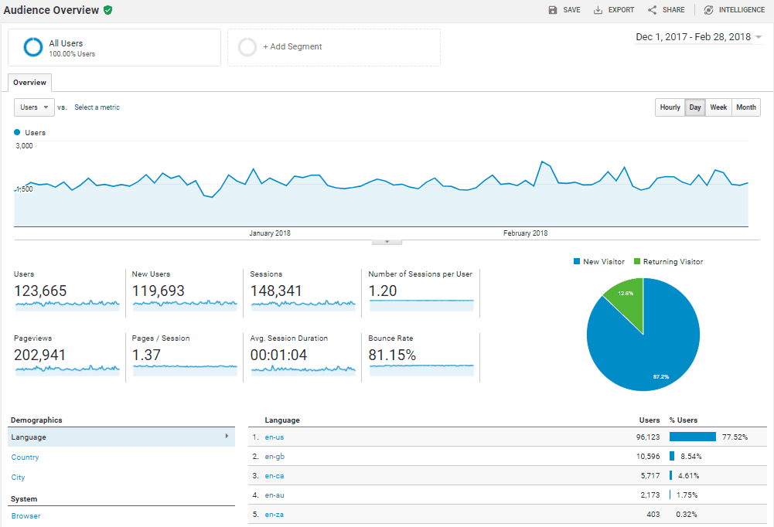Click the Share icon
The width and height of the screenshot is (774, 527).
point(652,10)
